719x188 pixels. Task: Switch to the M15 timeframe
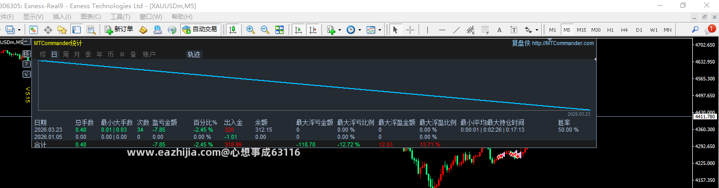tap(581, 30)
